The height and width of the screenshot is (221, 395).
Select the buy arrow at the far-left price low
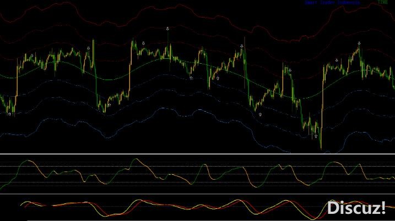click(9, 114)
